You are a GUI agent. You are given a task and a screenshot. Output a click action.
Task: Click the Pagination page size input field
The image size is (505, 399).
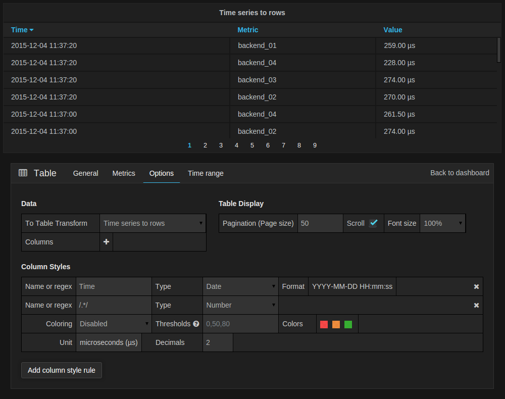(320, 223)
